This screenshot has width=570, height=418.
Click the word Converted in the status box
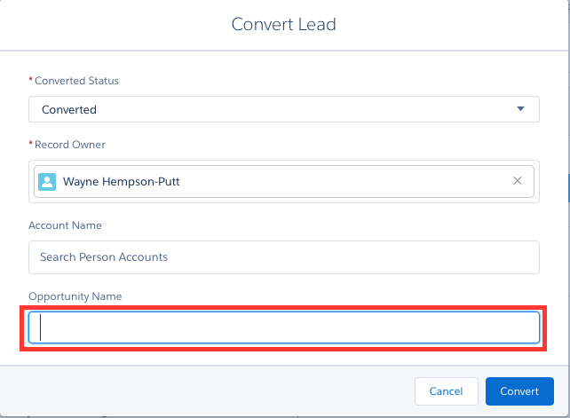68,110
